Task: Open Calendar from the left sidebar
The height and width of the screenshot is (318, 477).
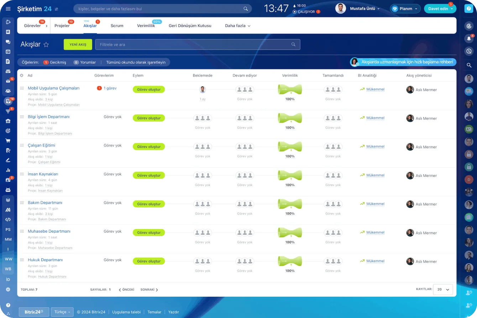Action: [x=8, y=52]
